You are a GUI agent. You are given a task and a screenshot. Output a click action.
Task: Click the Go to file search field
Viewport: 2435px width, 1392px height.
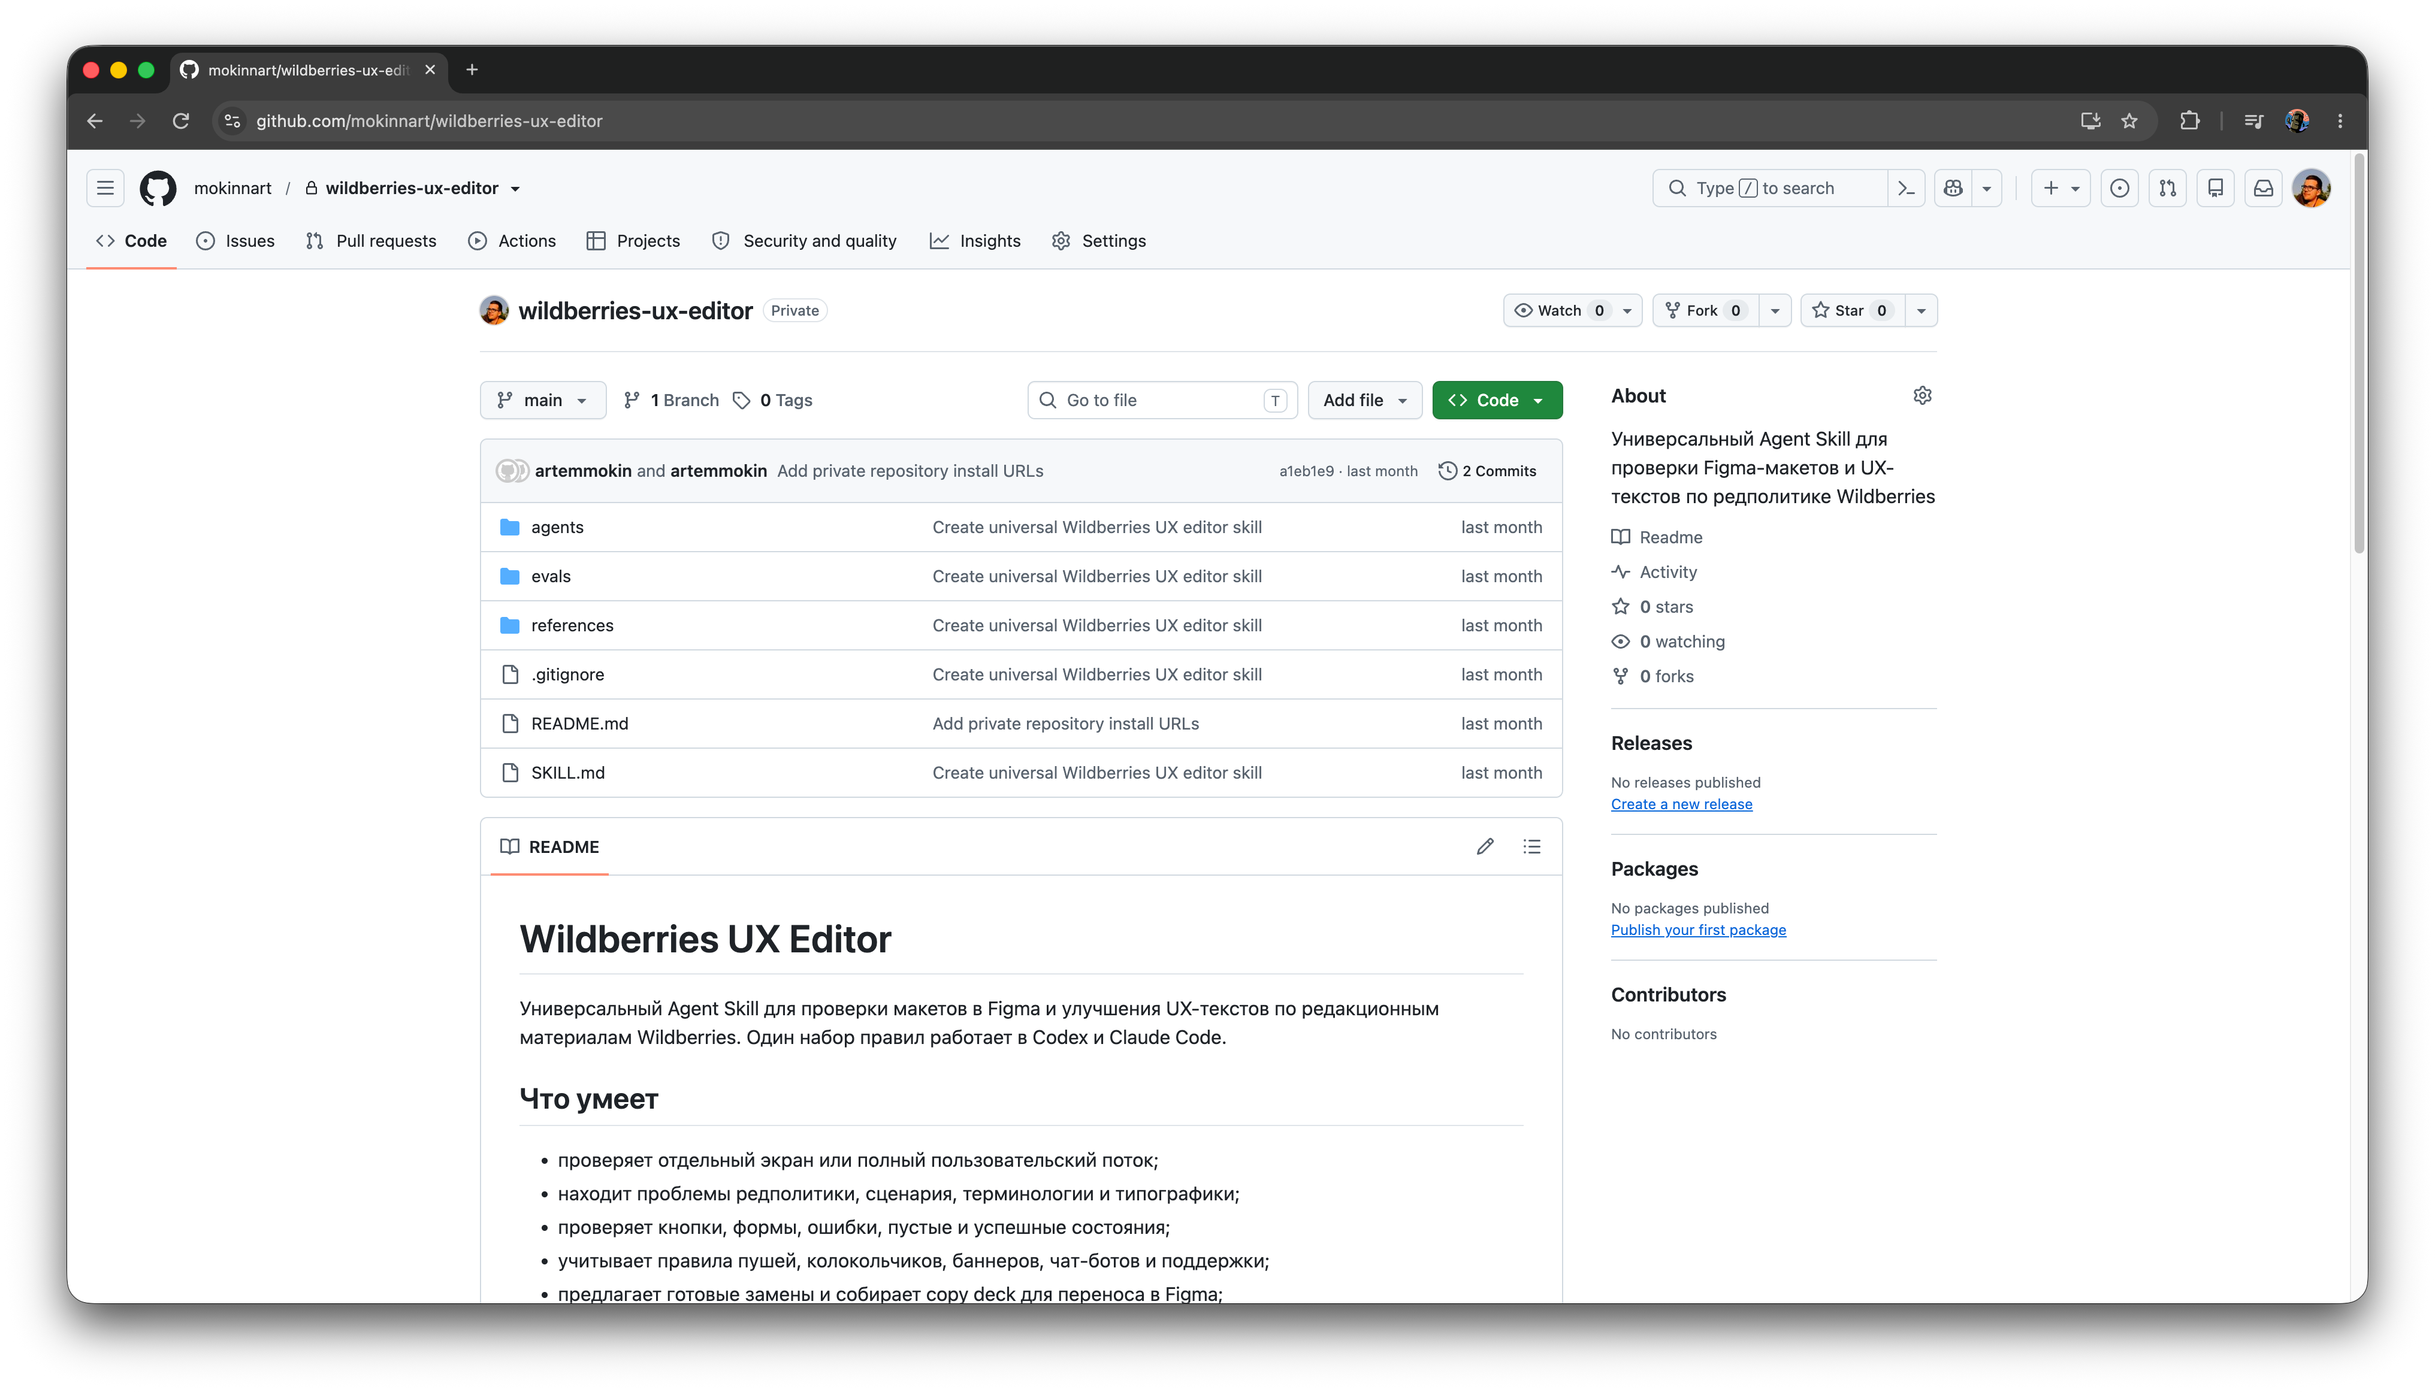1162,401
